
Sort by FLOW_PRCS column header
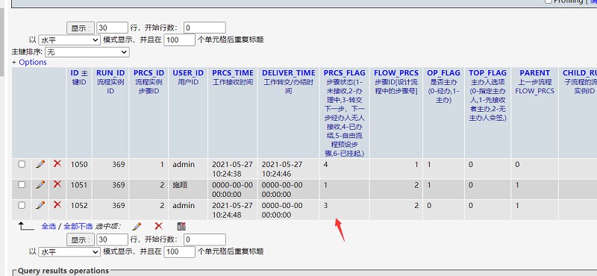(x=396, y=72)
